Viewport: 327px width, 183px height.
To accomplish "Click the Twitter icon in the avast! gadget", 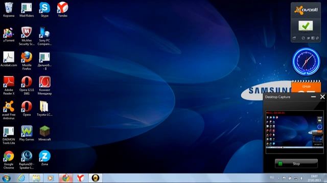I will click(308, 38).
